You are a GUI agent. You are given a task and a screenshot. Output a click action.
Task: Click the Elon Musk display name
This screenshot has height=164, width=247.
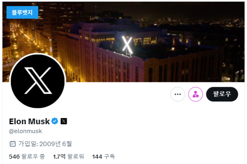[x=30, y=121]
